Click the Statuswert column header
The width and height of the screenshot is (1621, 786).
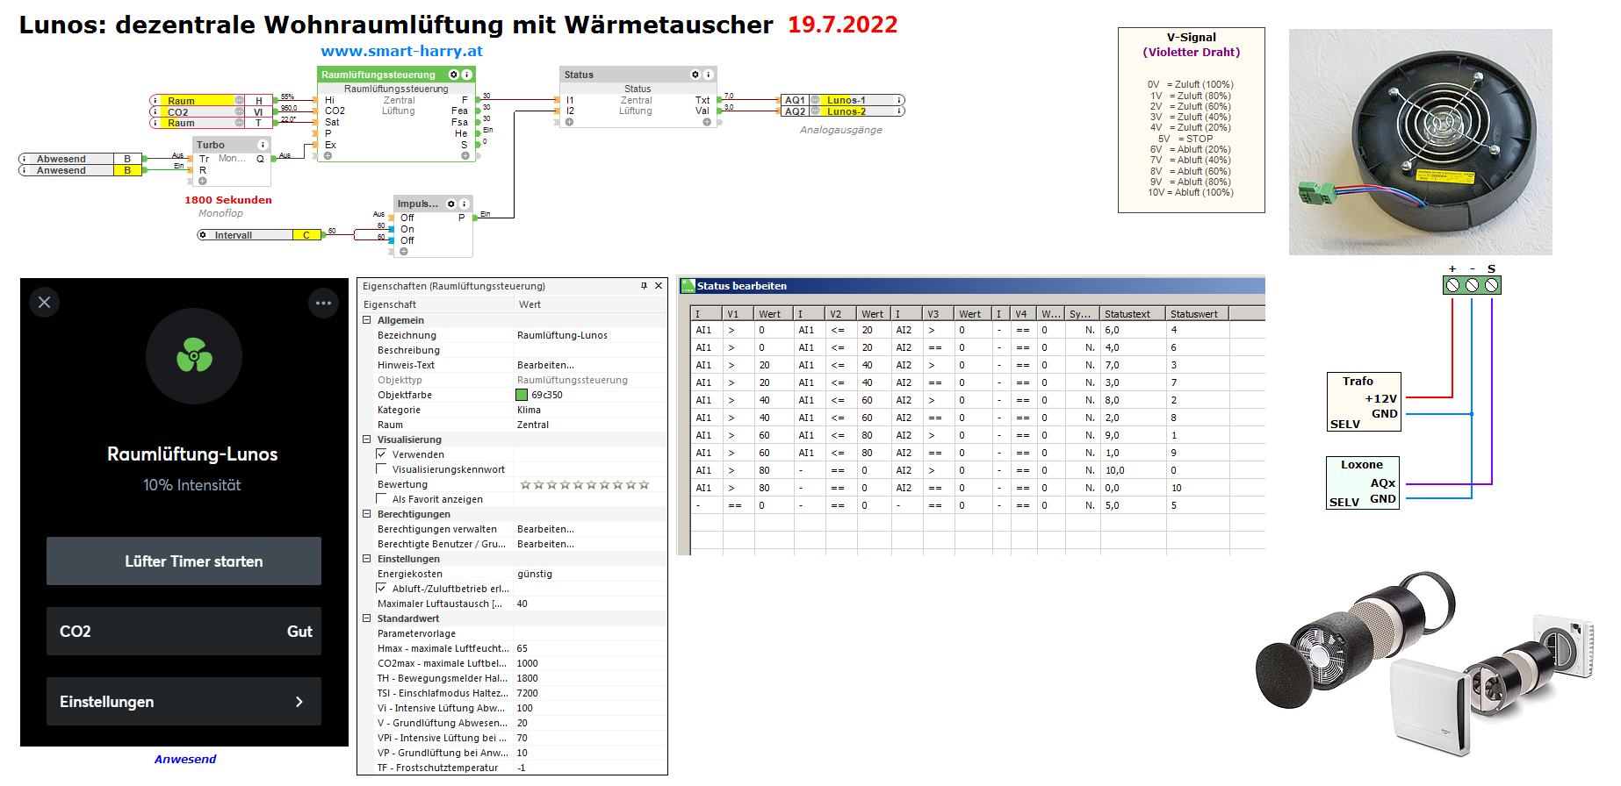click(1198, 313)
